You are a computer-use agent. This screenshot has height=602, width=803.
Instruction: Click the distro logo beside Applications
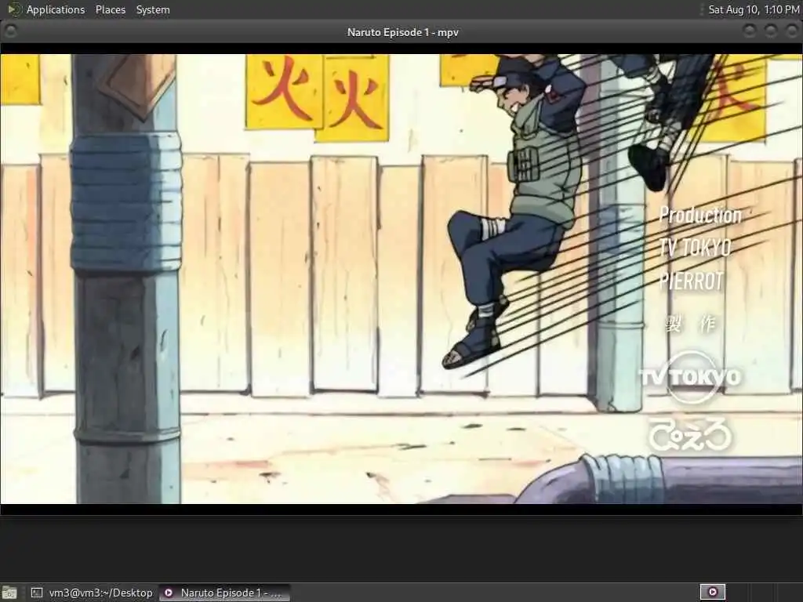click(x=14, y=9)
